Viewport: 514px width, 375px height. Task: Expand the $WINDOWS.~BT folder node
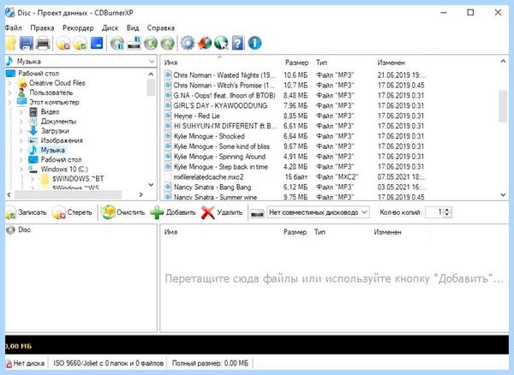33,179
